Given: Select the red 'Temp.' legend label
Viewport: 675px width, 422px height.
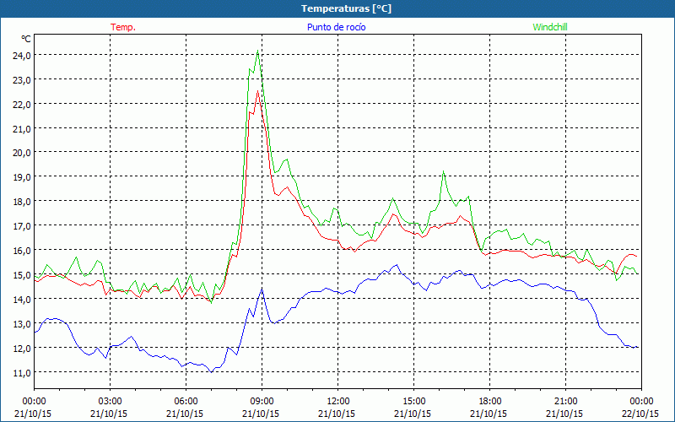Looking at the screenshot, I should [123, 27].
